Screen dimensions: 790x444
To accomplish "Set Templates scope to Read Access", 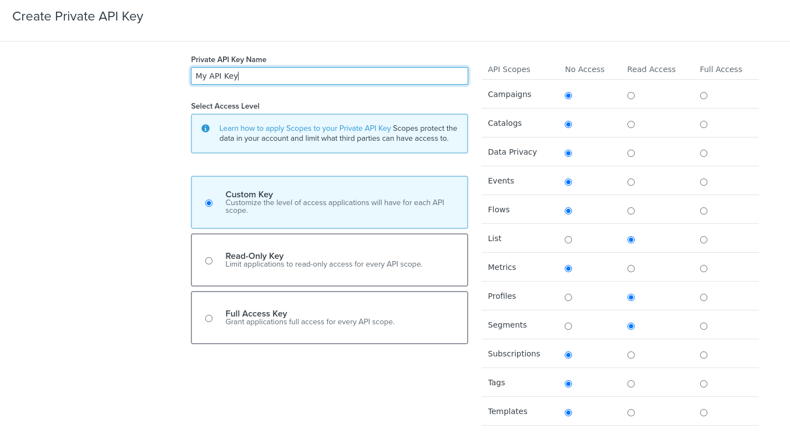I will pos(631,412).
